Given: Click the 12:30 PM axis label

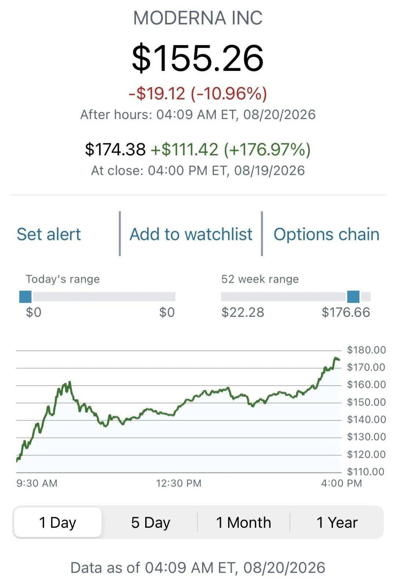Looking at the screenshot, I should click(x=179, y=483).
